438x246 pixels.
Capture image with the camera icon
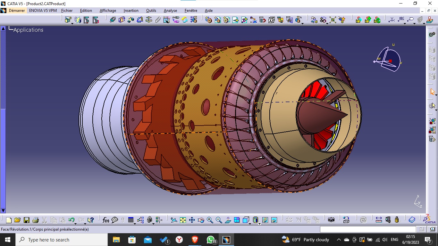(331, 220)
